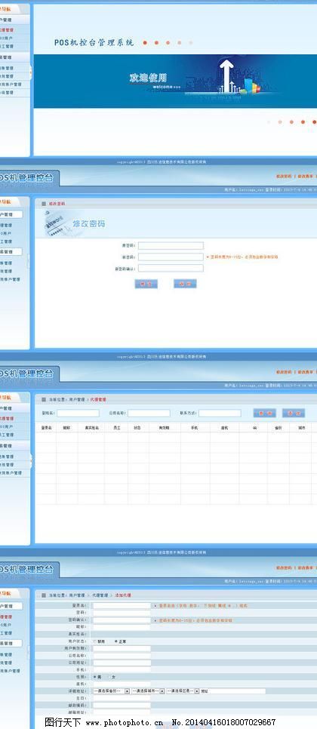Image resolution: width=317 pixels, height=729 pixels.
Task: Open the 请选择城市 city dropdown
Action: pos(148,691)
